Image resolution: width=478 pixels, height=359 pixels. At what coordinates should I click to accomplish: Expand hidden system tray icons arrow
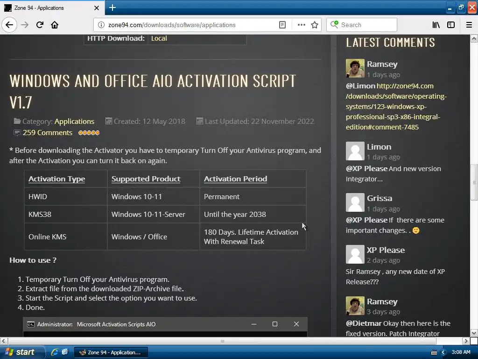pyautogui.click(x=443, y=352)
